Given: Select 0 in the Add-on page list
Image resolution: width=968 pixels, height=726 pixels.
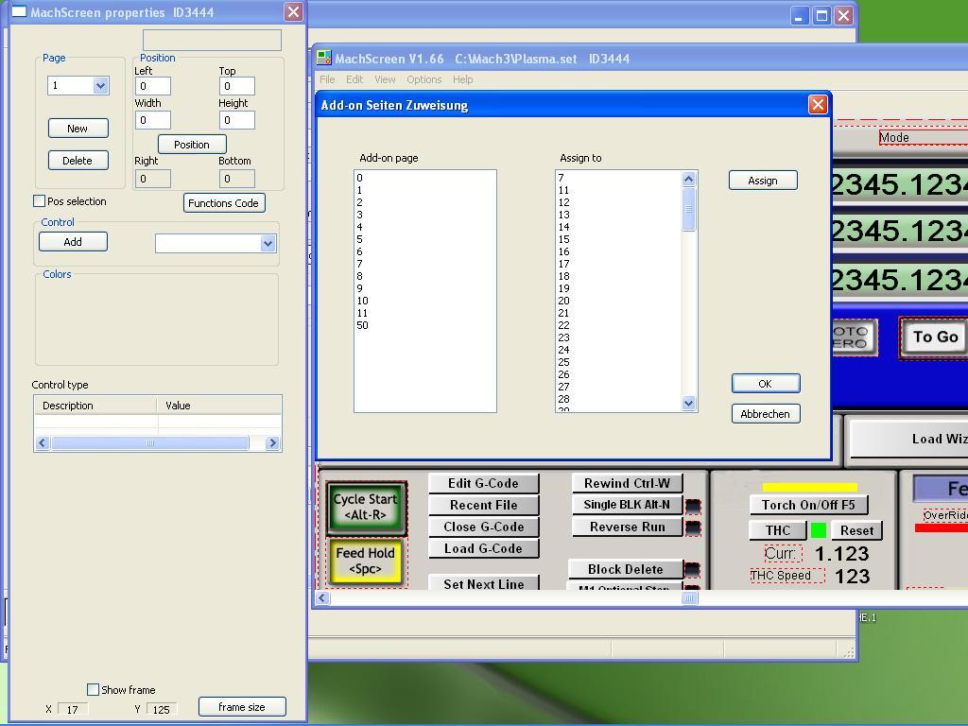Looking at the screenshot, I should pos(424,178).
